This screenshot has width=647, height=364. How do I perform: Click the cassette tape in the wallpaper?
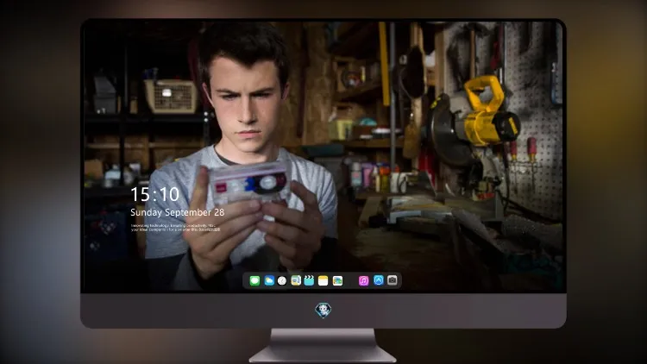pyautogui.click(x=248, y=182)
